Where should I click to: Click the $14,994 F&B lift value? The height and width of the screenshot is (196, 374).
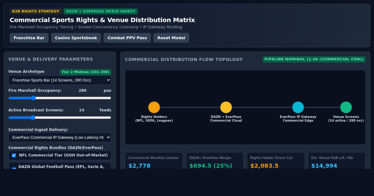pyautogui.click(x=324, y=166)
